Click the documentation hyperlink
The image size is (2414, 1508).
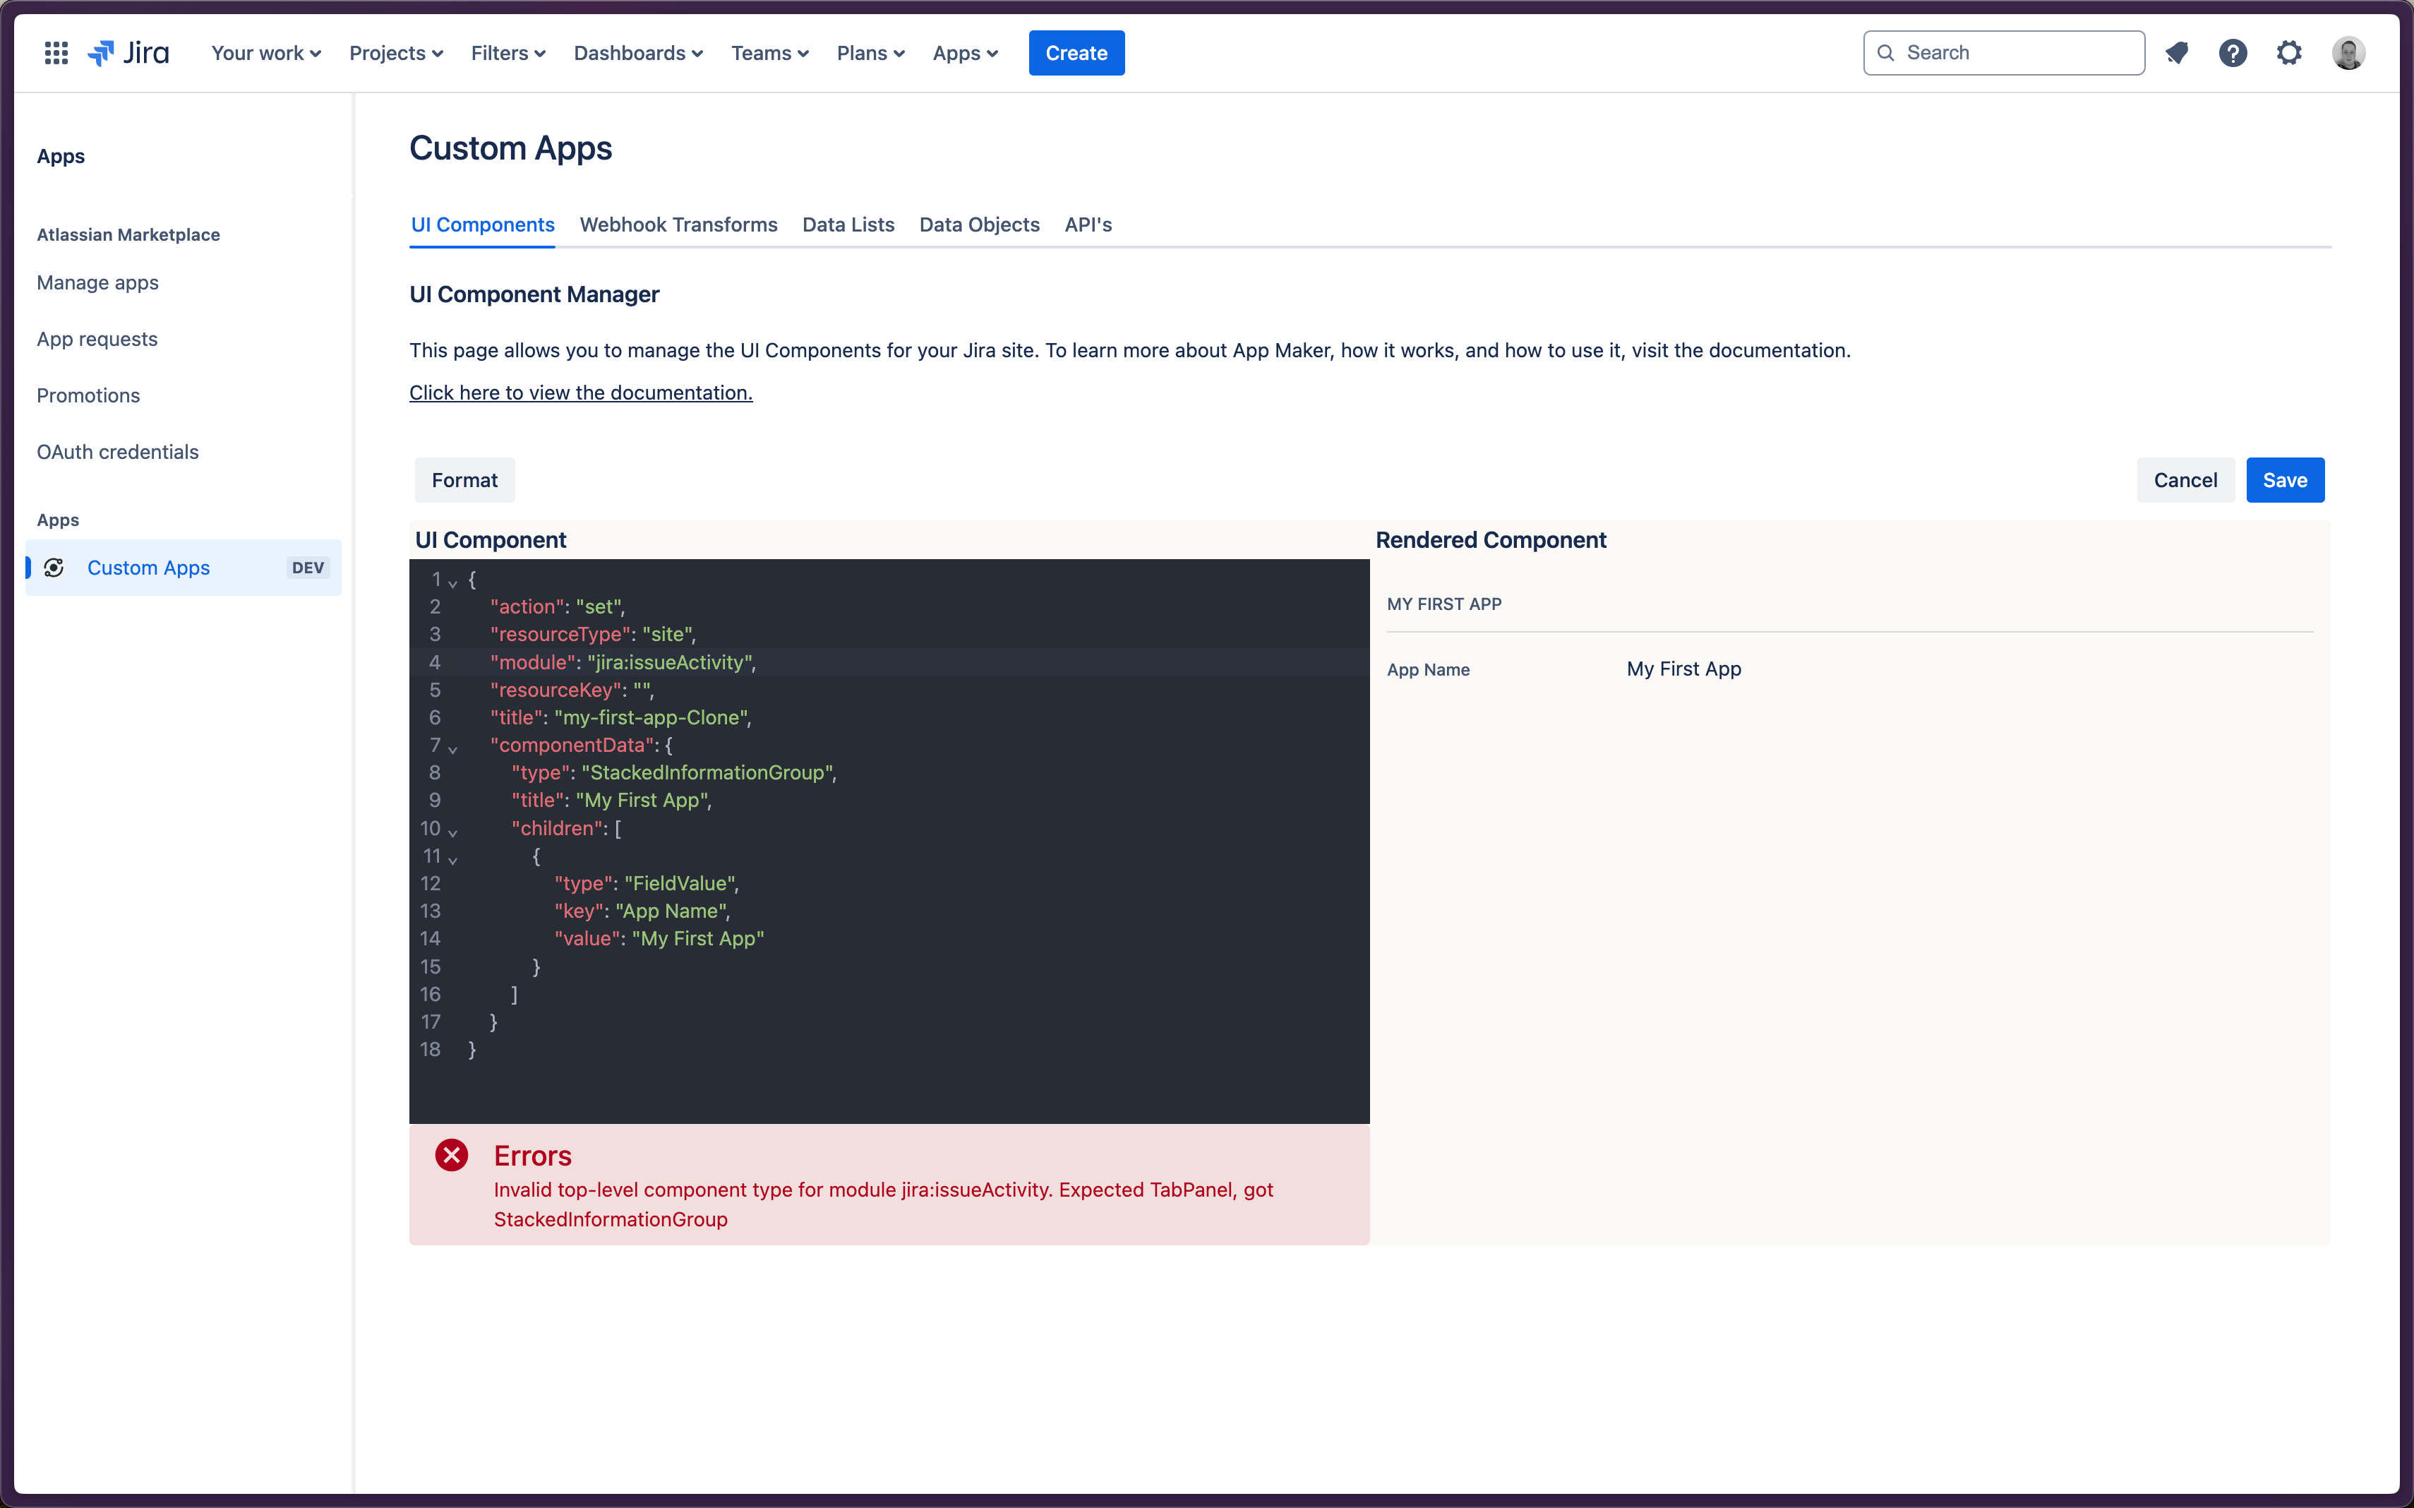pos(580,391)
